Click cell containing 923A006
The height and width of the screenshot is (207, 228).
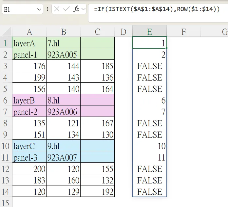(64, 111)
